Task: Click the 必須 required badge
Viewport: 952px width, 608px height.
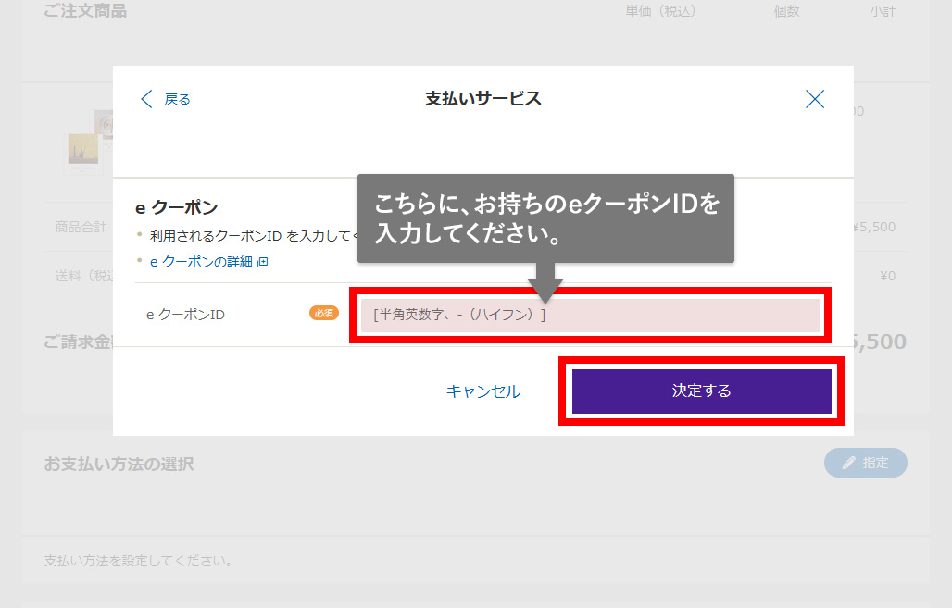Action: tap(323, 313)
